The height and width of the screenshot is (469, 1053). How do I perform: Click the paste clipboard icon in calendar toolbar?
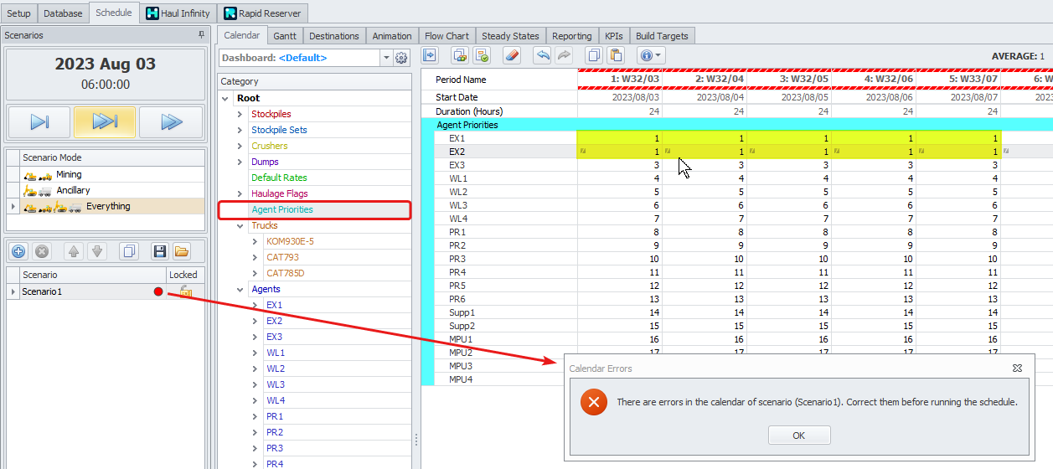[616, 55]
